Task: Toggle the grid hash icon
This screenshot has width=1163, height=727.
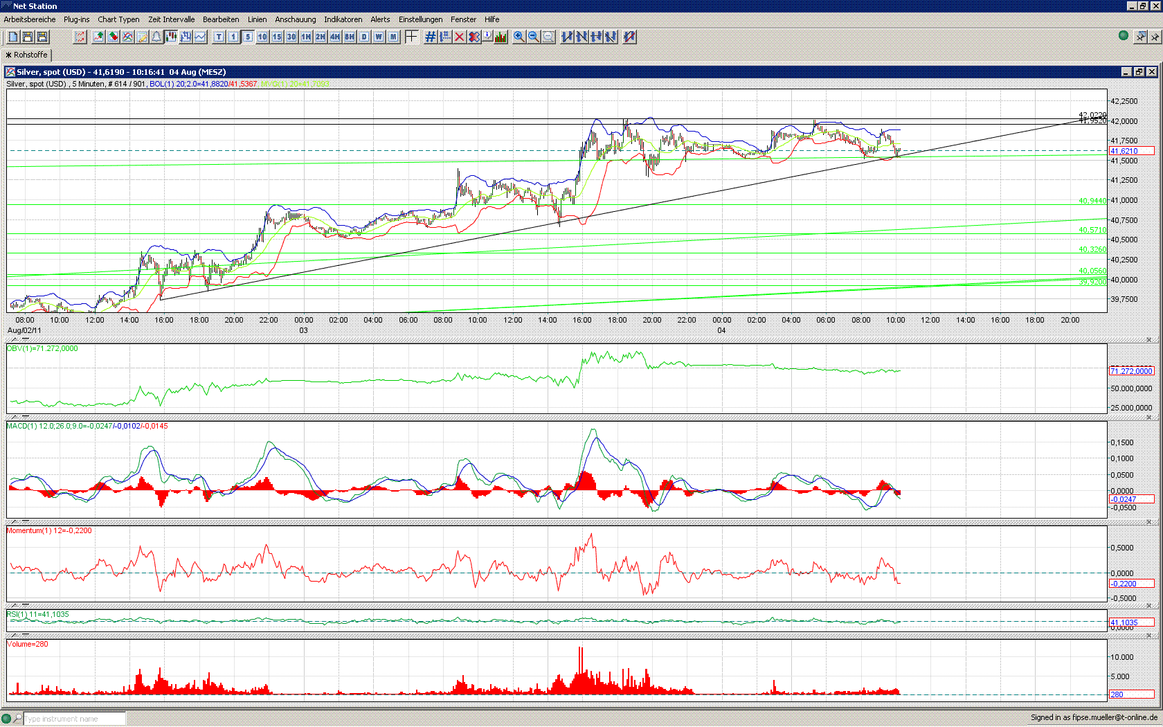Action: coord(430,37)
